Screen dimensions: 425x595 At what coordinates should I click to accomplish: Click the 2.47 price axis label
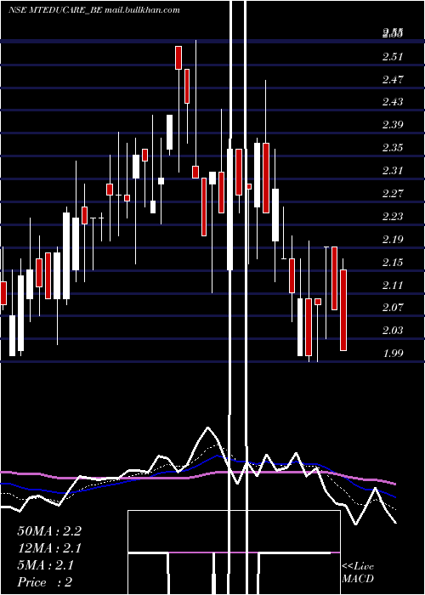click(393, 80)
